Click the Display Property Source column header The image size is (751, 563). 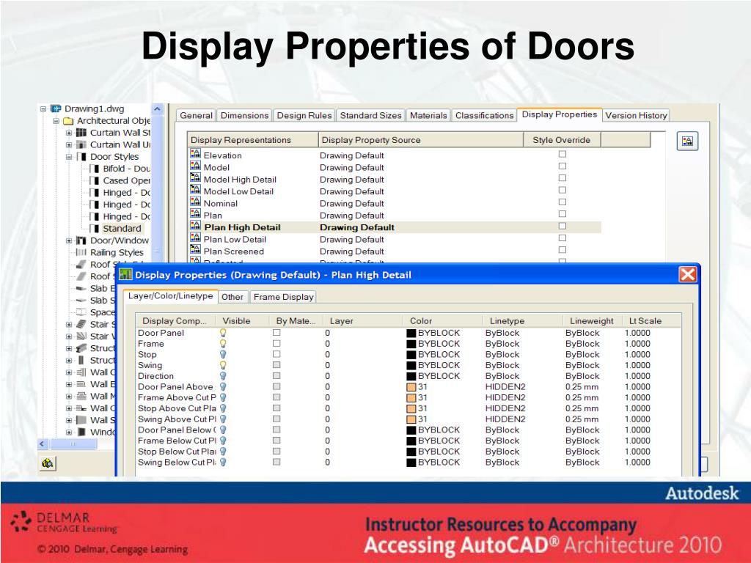pos(421,140)
